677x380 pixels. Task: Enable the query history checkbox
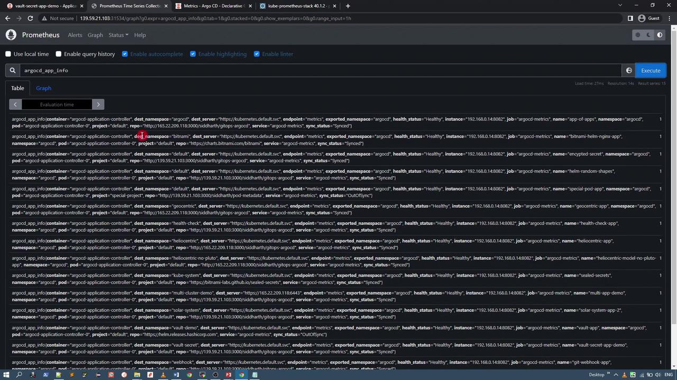tap(59, 54)
